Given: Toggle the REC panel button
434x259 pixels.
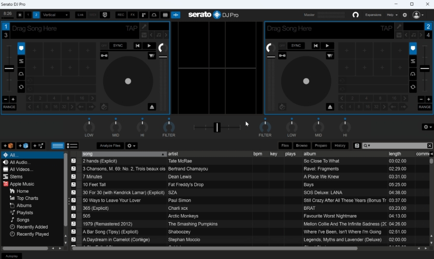Looking at the screenshot, I should point(121,15).
